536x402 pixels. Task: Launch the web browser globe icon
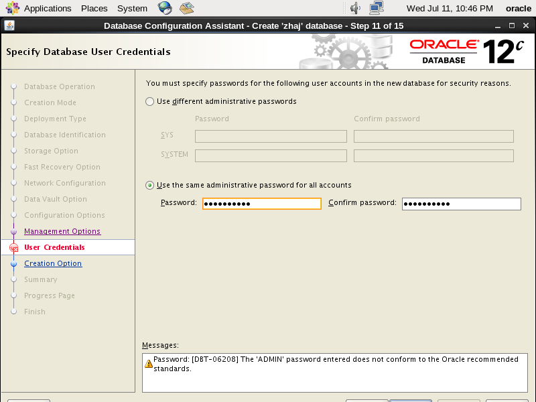coord(165,8)
